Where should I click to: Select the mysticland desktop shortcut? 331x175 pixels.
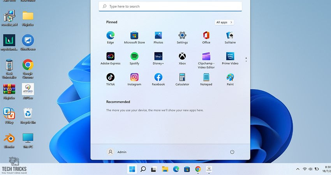click(x=9, y=43)
